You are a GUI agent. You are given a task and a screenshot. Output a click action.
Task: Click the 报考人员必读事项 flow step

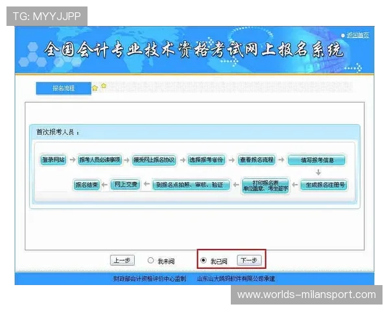pyautogui.click(x=99, y=160)
